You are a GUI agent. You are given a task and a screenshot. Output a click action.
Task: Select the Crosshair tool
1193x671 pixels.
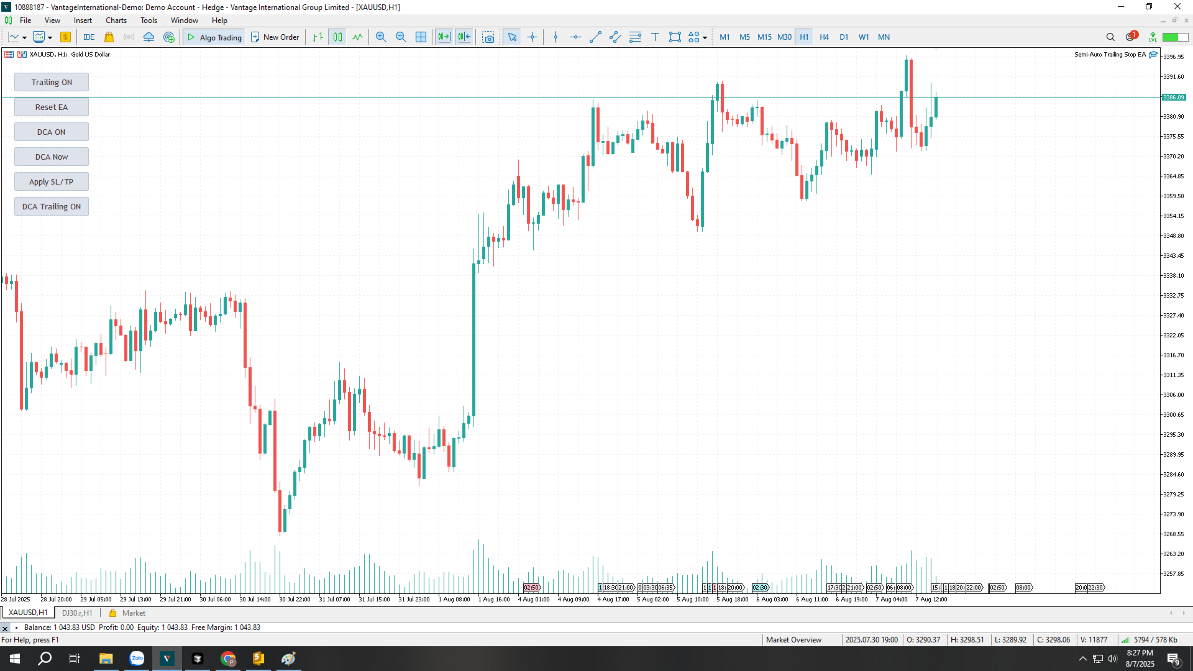click(x=533, y=37)
